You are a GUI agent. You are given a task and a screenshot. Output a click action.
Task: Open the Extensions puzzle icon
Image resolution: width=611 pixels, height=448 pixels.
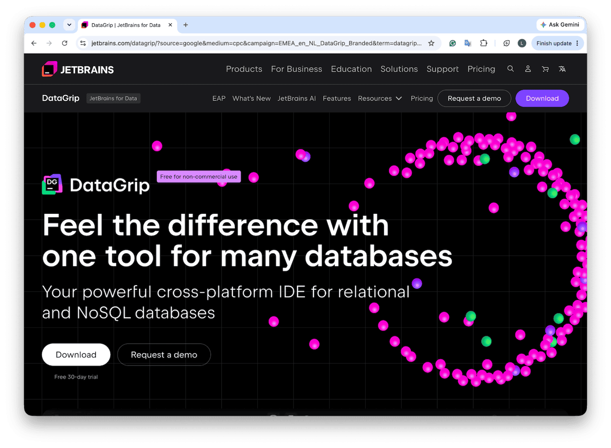click(484, 43)
